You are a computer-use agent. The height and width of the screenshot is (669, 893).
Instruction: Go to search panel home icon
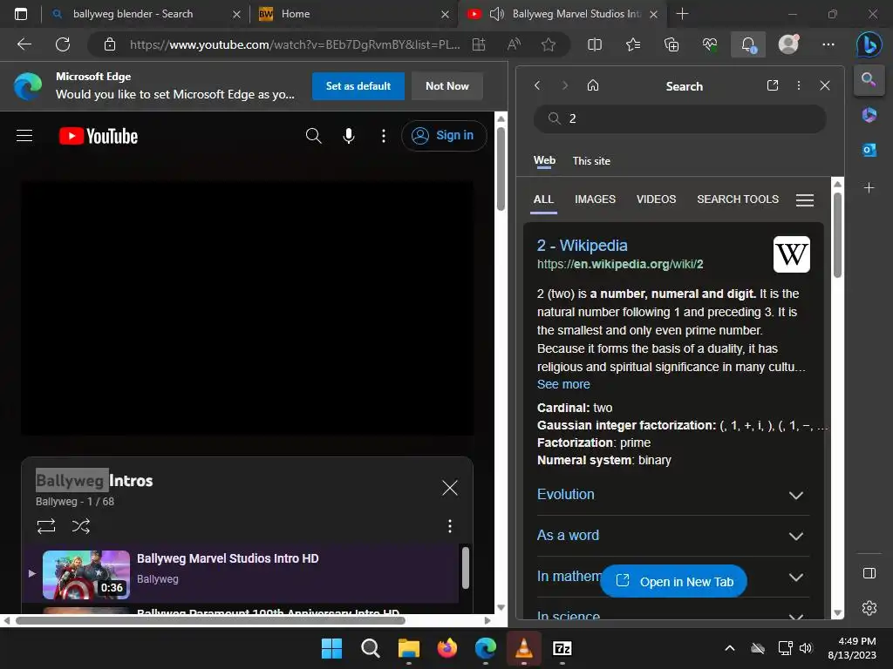pyautogui.click(x=593, y=85)
